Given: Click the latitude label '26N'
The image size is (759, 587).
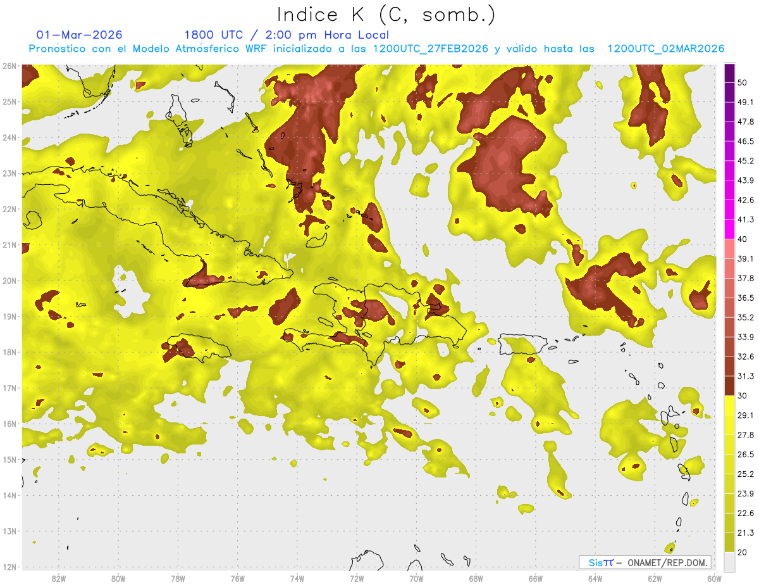Looking at the screenshot, I should (x=9, y=66).
